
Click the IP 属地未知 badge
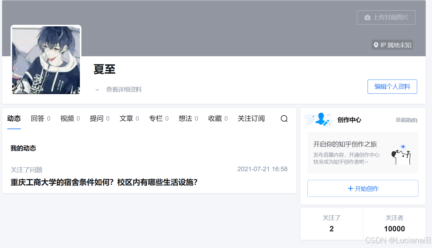pos(392,45)
